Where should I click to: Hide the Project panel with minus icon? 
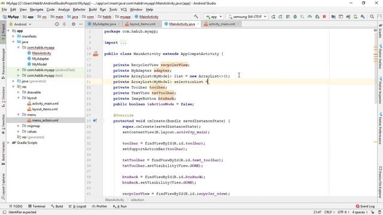pyautogui.click(x=81, y=24)
